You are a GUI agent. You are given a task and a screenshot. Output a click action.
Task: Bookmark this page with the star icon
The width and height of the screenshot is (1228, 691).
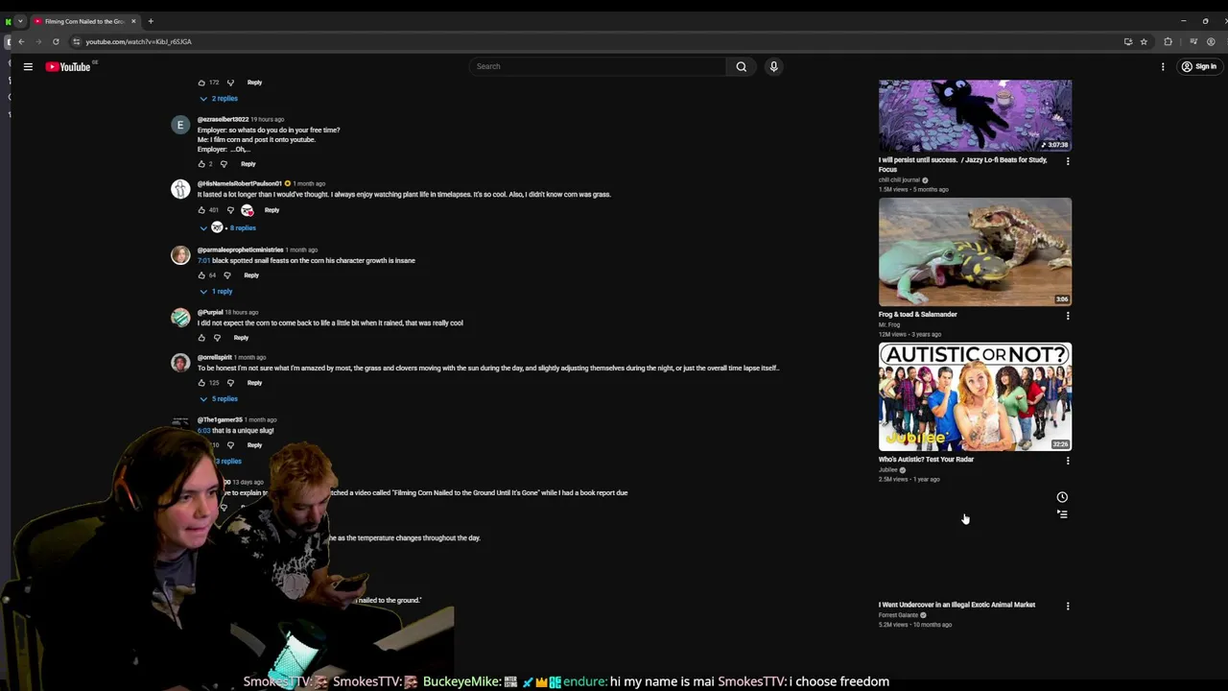[1144, 41]
